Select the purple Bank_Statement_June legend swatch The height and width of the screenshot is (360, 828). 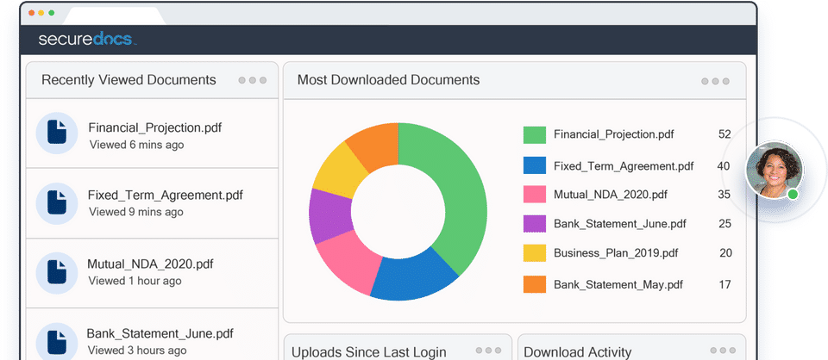[535, 223]
